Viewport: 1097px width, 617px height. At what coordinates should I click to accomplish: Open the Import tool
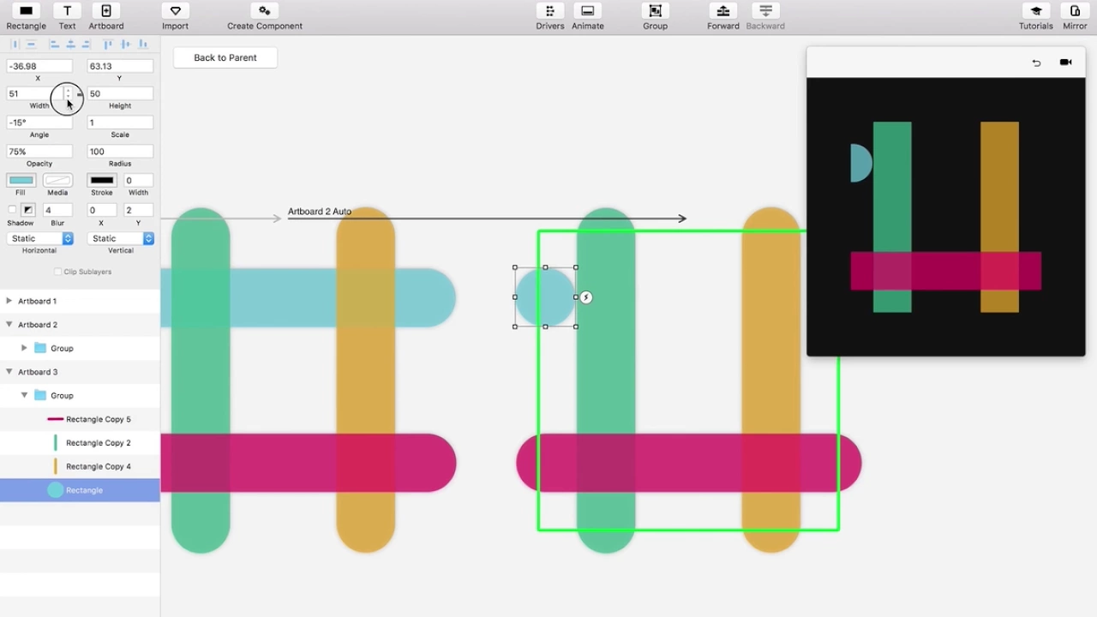pos(175,16)
